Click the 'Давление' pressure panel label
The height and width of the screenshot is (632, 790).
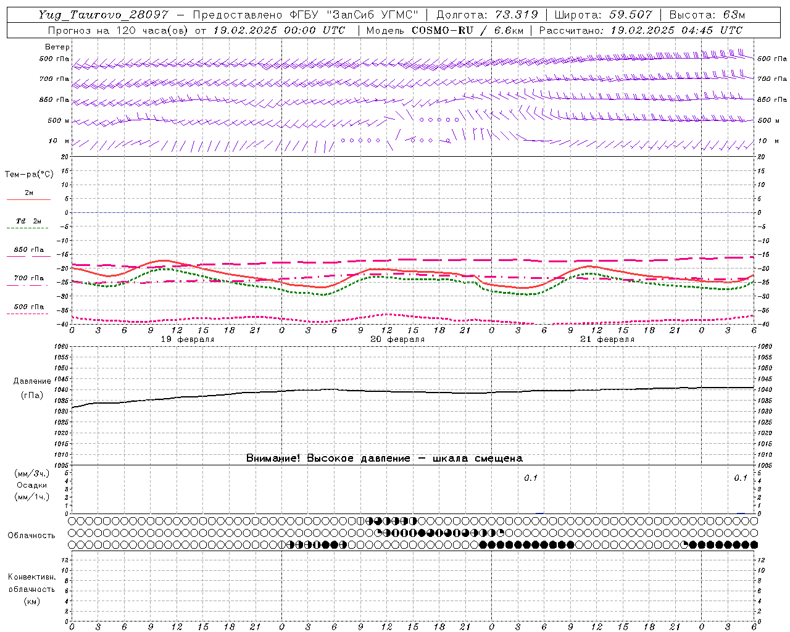(32, 381)
